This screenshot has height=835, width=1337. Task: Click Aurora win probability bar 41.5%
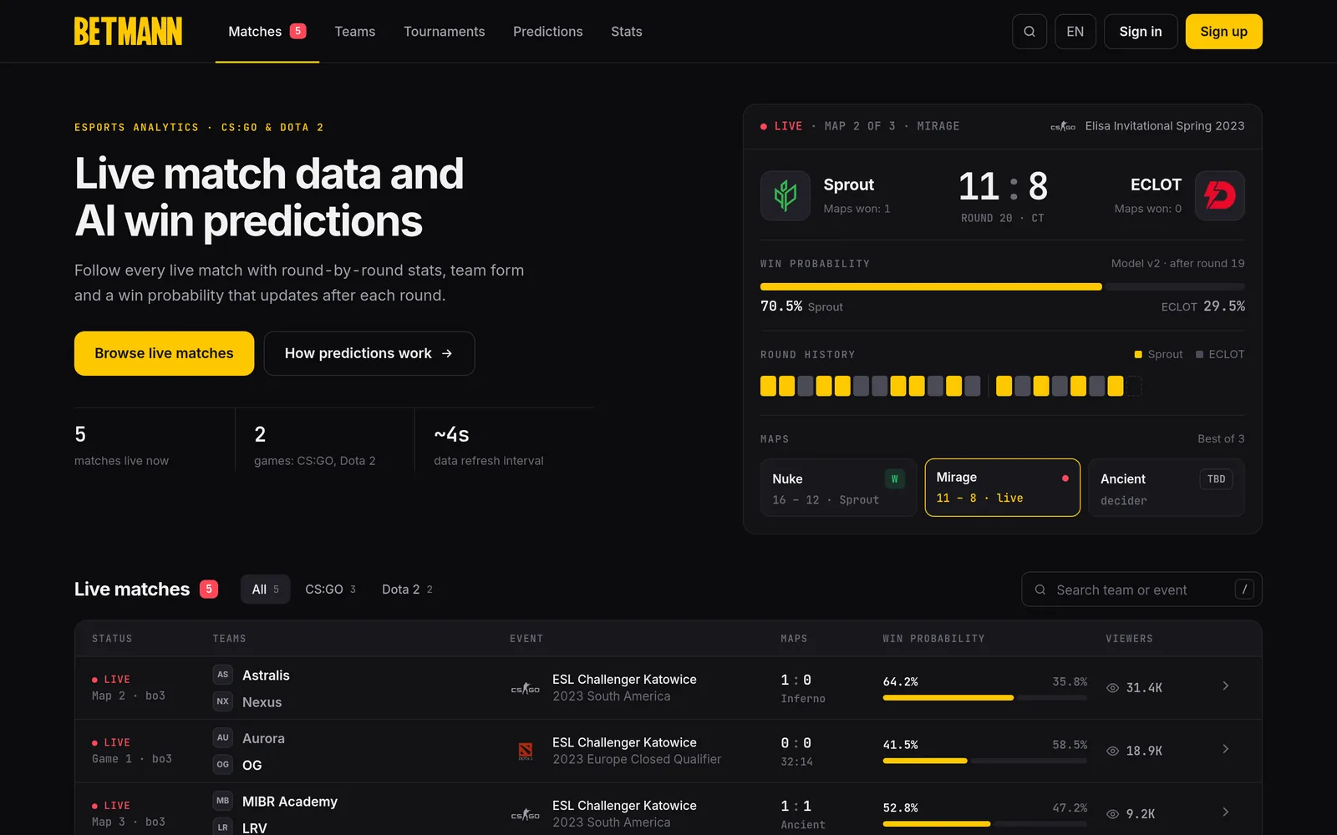925,761
